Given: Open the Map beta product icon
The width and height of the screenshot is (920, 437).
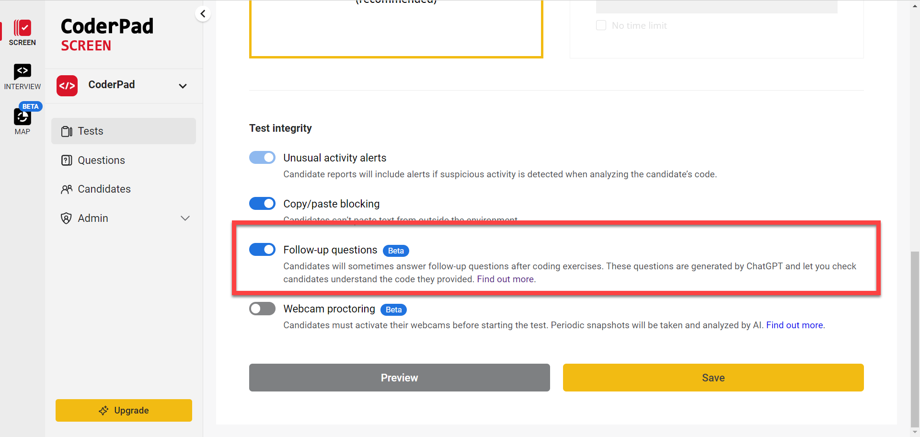Looking at the screenshot, I should (22, 116).
